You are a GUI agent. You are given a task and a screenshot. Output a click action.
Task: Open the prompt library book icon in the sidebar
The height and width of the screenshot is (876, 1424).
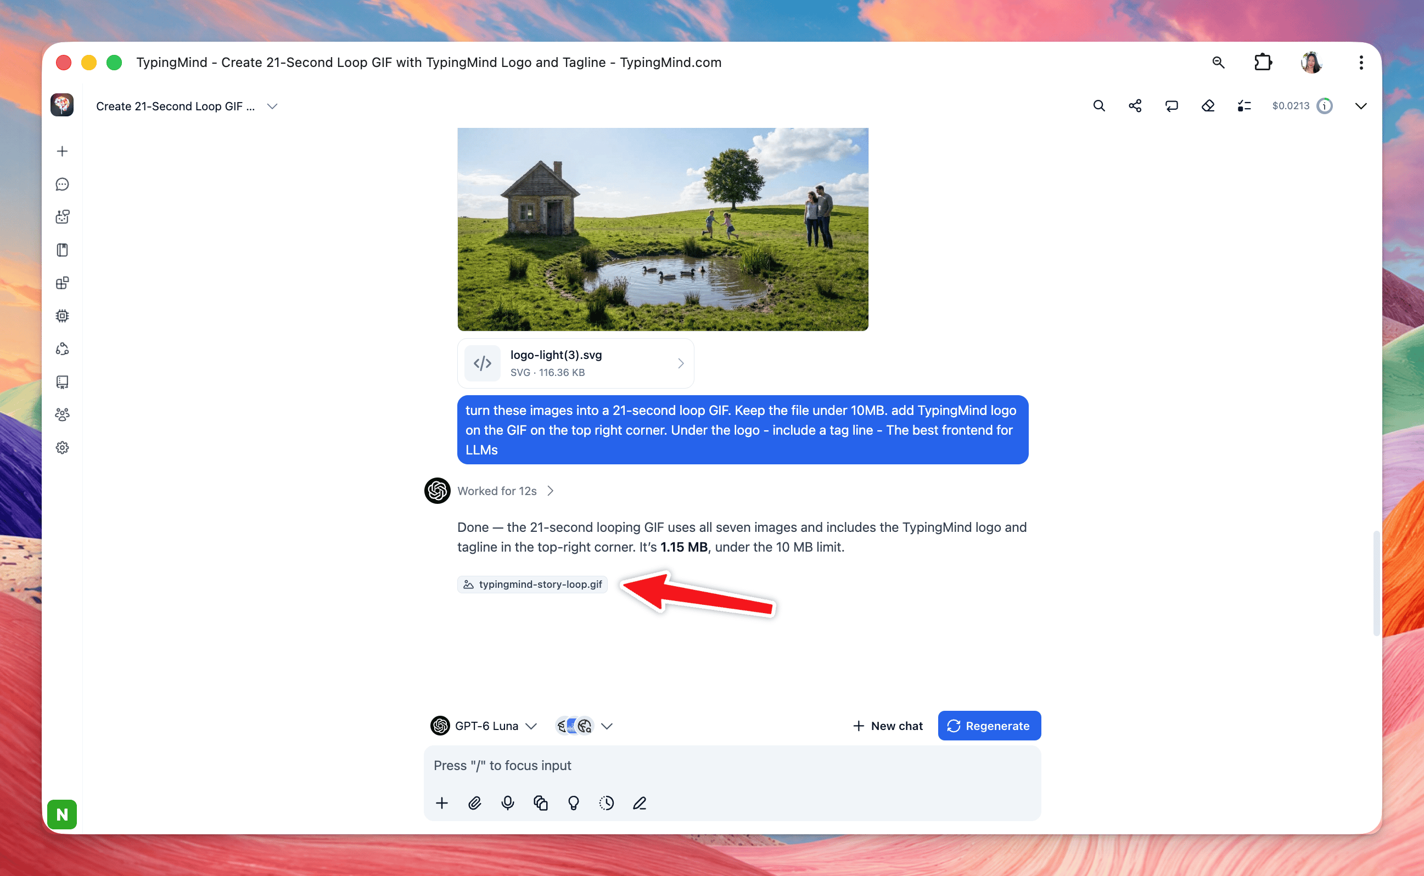[x=62, y=250]
